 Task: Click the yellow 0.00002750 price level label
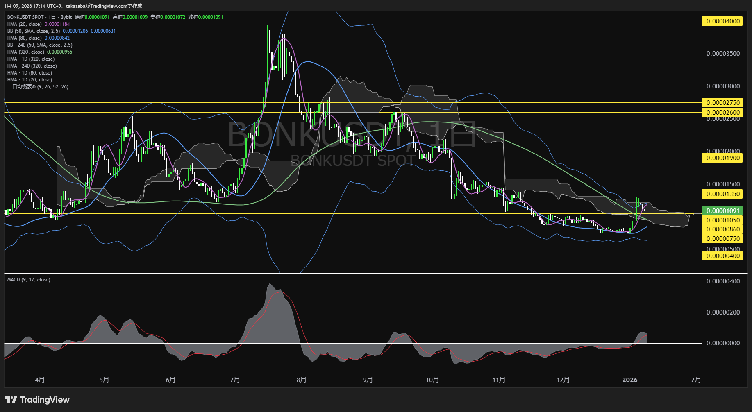click(x=723, y=103)
